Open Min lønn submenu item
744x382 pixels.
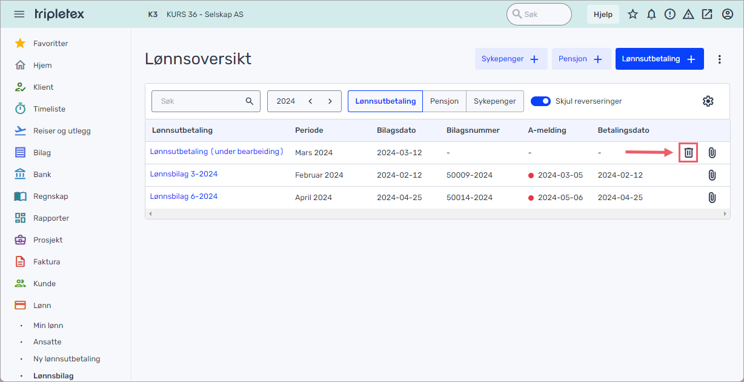48,326
